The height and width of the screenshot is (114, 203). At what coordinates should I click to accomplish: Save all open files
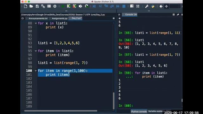(43, 6)
